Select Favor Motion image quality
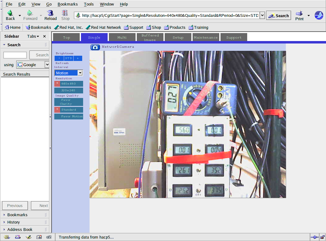This screenshot has width=326, height=241. 69,116
